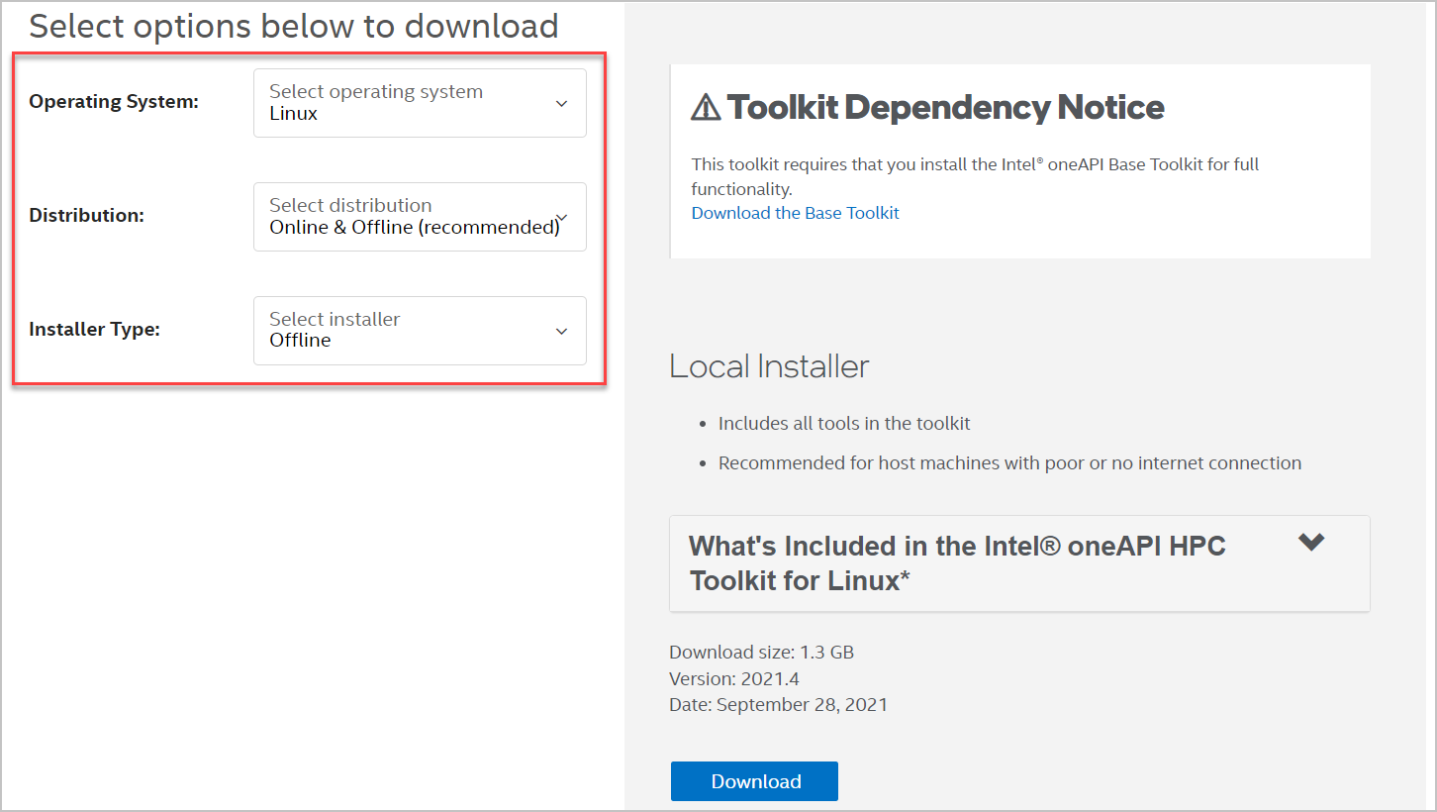Viewport: 1437px width, 812px height.
Task: Click the 'Toolkit Dependency Notice' heading text
Action: pyautogui.click(x=945, y=107)
